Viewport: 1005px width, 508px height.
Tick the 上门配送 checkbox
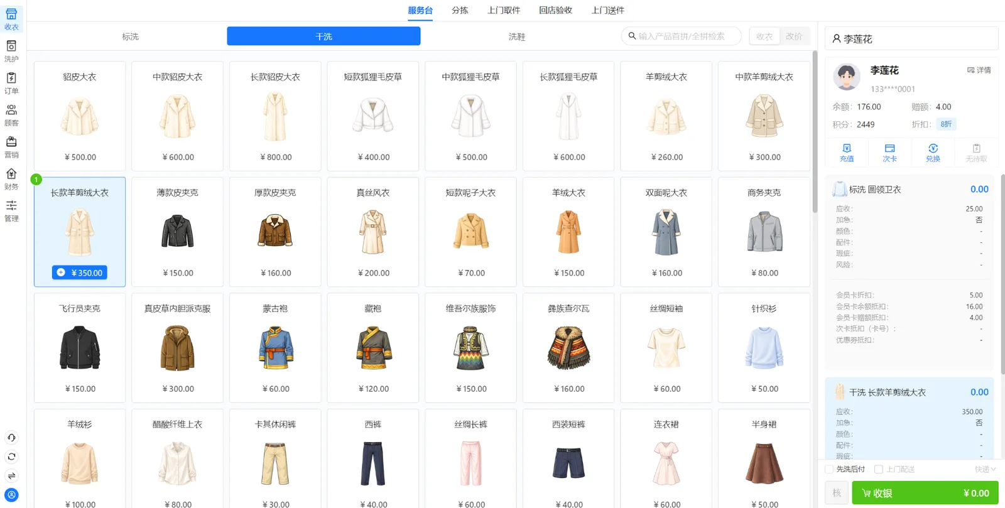coord(879,469)
